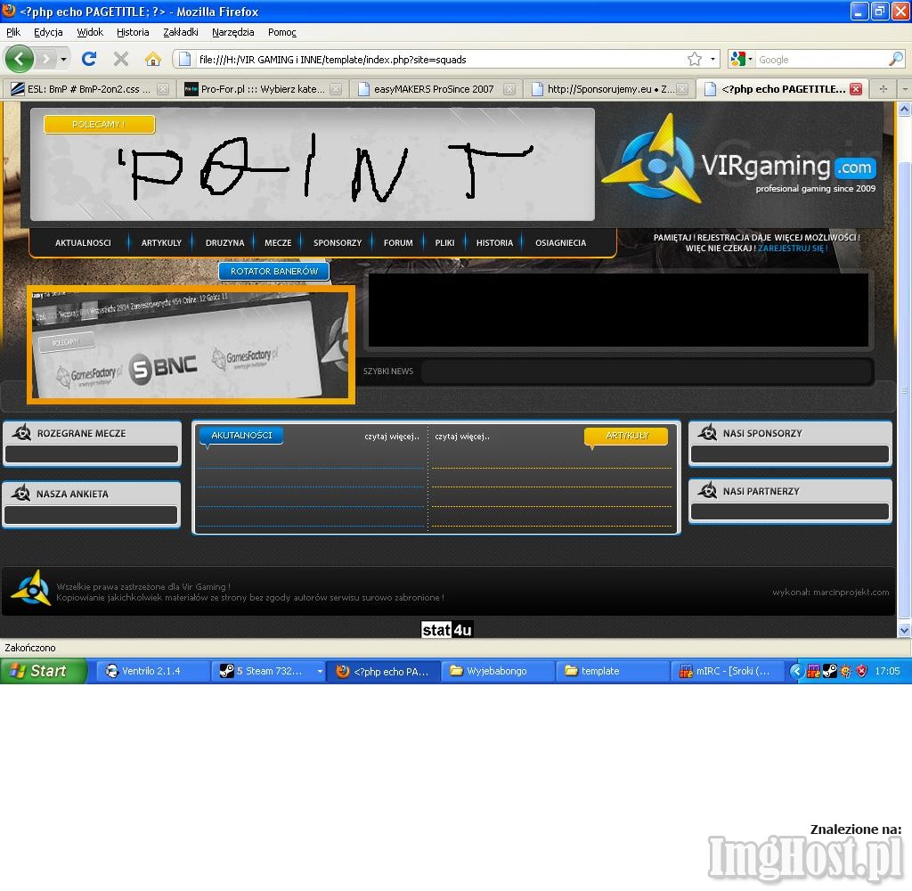Viewport: 912px width, 891px height.
Task: Open MECZE in the site navigation
Action: coord(278,242)
